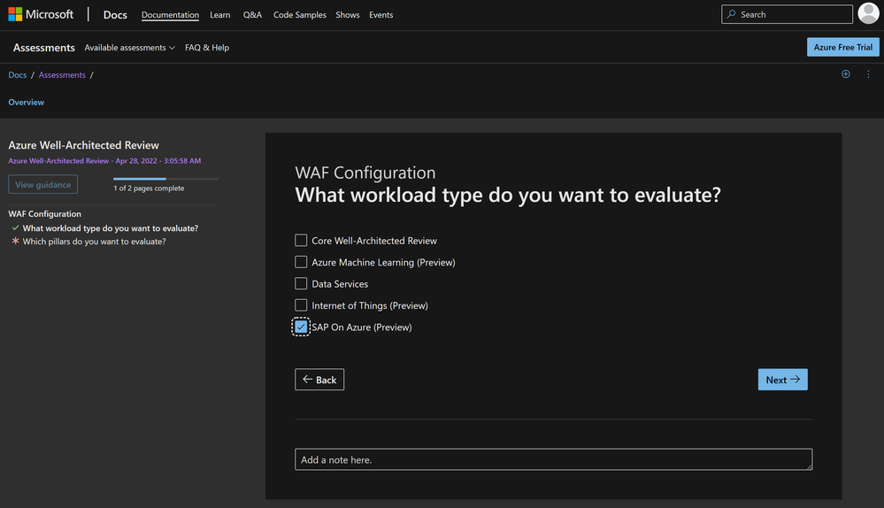Open the Events menu item
The image size is (884, 508).
tap(381, 15)
